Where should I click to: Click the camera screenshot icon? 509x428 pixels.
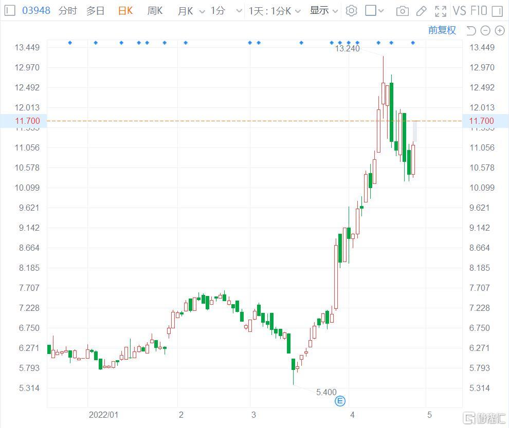coord(403,11)
